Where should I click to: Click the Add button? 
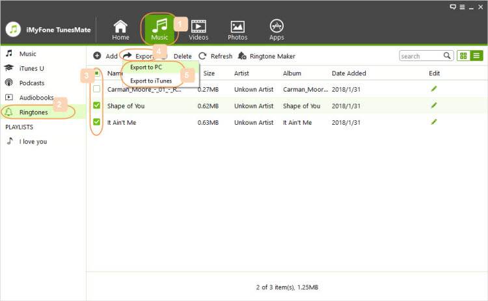pos(105,56)
